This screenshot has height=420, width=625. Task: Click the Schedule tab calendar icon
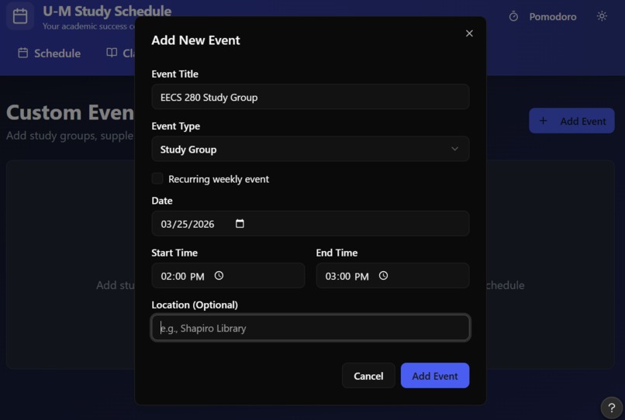pyautogui.click(x=23, y=53)
